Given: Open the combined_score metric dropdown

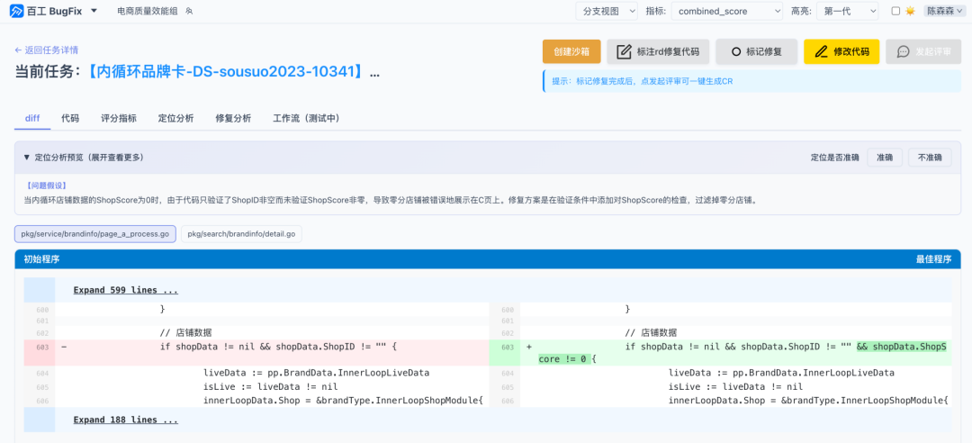Looking at the screenshot, I should [727, 11].
